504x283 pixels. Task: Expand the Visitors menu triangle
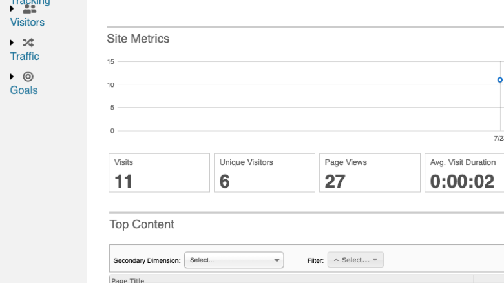(12, 8)
